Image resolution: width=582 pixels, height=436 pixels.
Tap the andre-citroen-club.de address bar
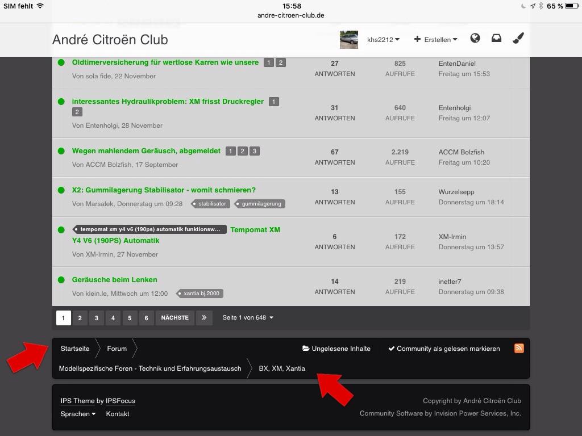(x=290, y=15)
